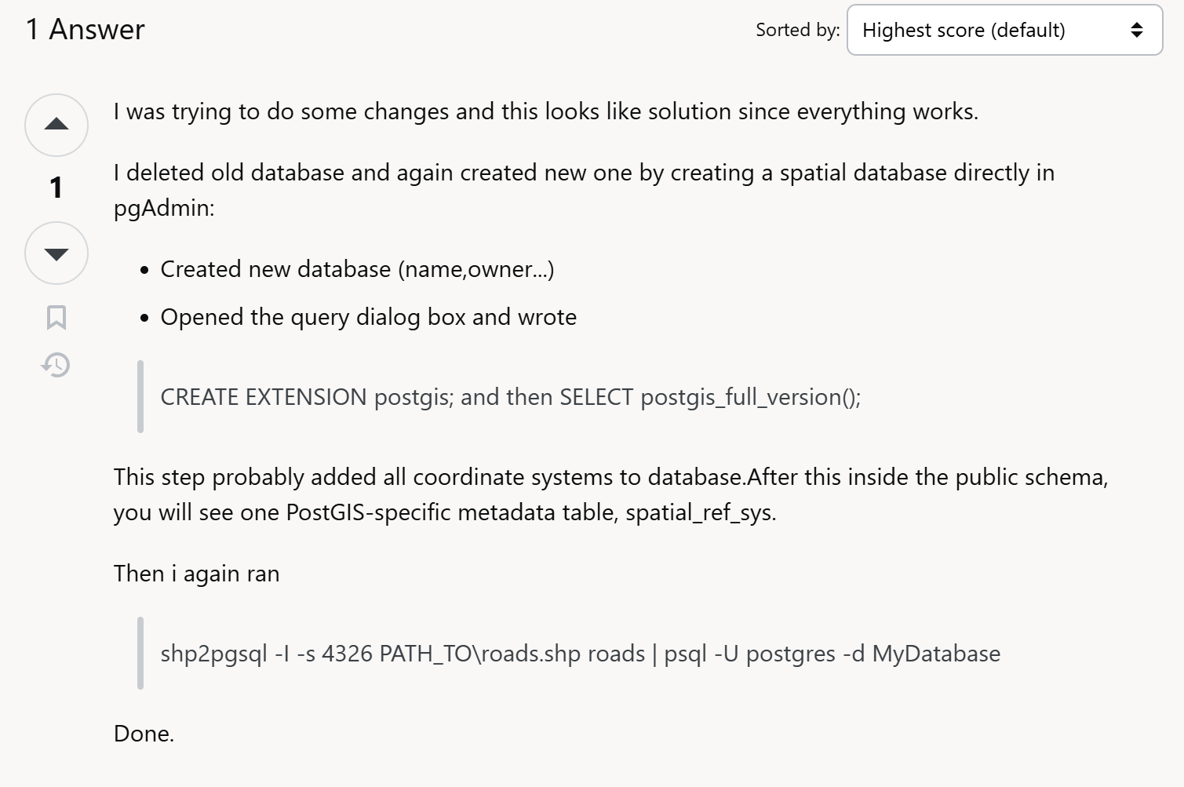Click the upward-pointing vote arrow

56,124
